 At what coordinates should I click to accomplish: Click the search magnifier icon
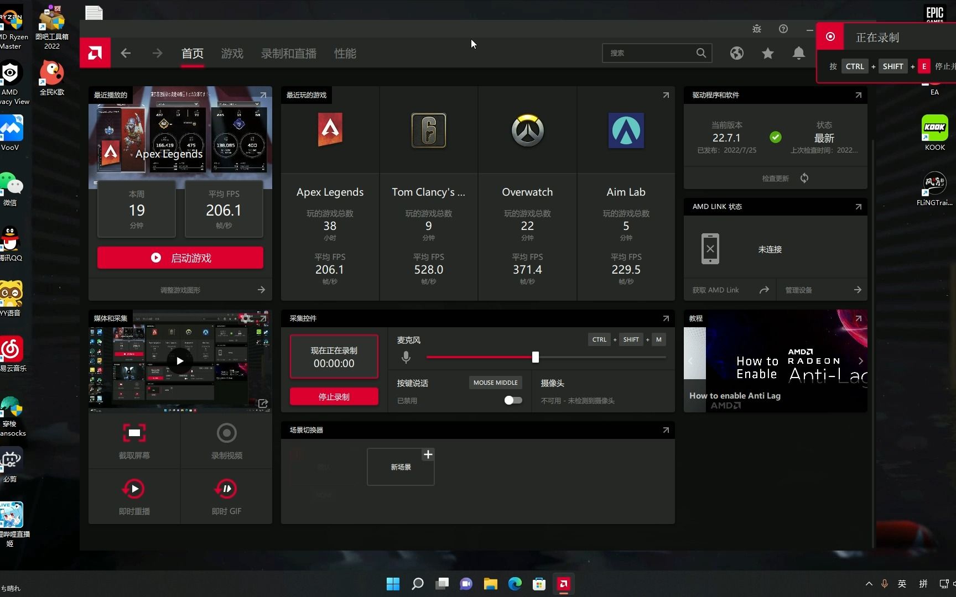tap(701, 53)
